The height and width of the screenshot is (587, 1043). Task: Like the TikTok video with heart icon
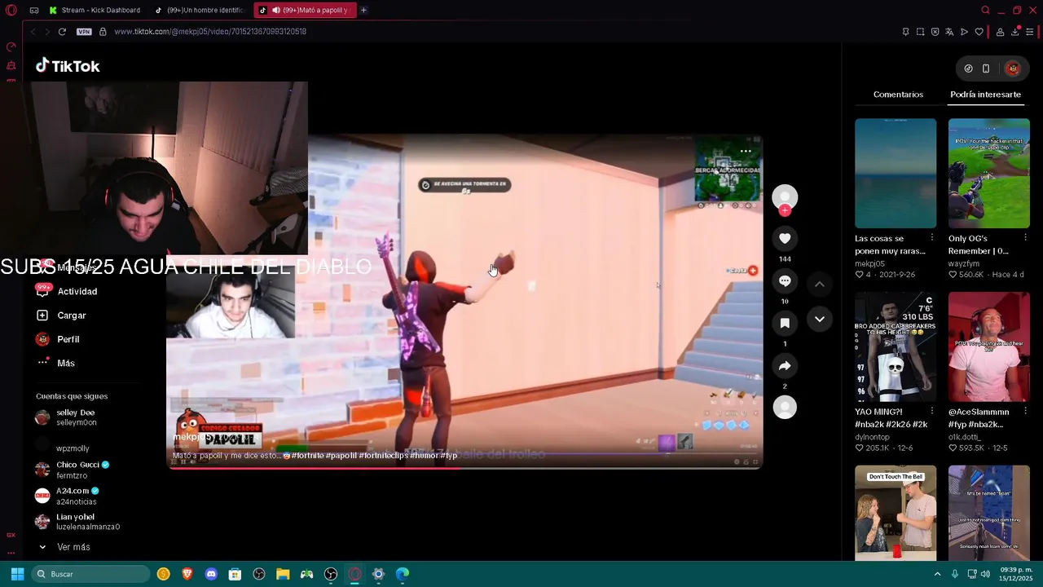pyautogui.click(x=785, y=238)
